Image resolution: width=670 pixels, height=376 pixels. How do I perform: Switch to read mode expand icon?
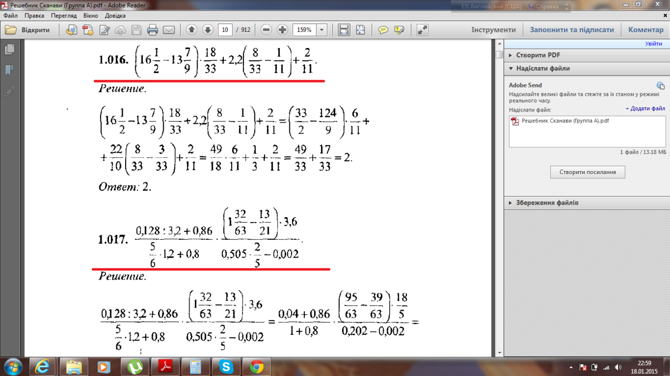click(x=423, y=30)
